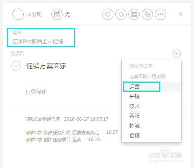
Task: Click timestamp 2016-08-17 16:07:17
Action: [x=86, y=119]
